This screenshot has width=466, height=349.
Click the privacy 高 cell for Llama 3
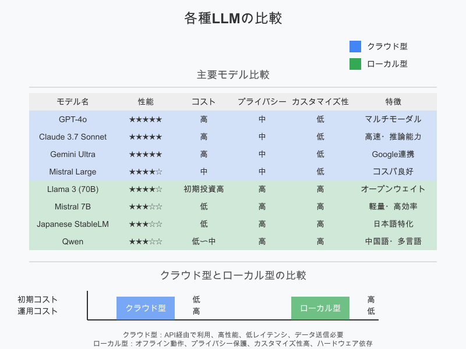(x=262, y=189)
